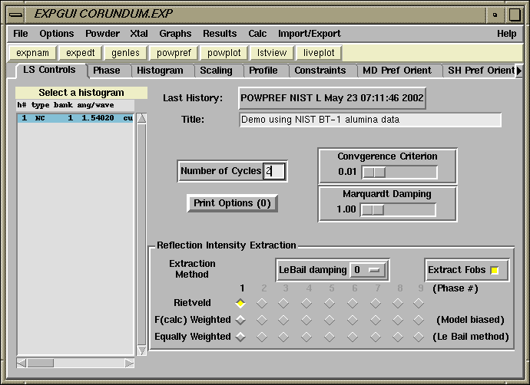Screen dimensions: 530x385
Task: Open Print Options (0) menu
Action: [x=232, y=203]
